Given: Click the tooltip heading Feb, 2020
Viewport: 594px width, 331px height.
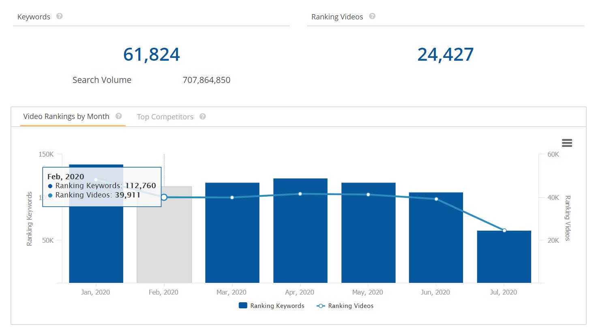Looking at the screenshot, I should [x=66, y=177].
